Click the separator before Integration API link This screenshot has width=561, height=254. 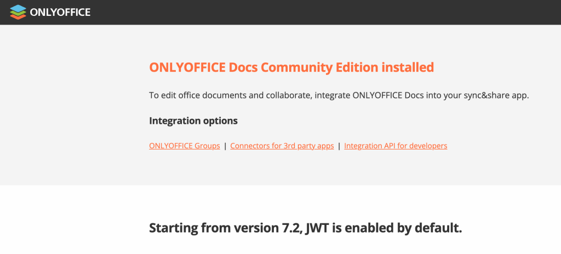click(x=339, y=146)
